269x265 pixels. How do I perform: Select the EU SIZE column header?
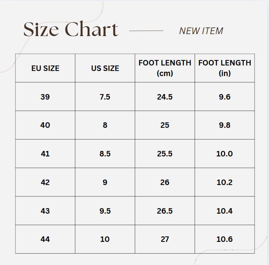point(45,68)
